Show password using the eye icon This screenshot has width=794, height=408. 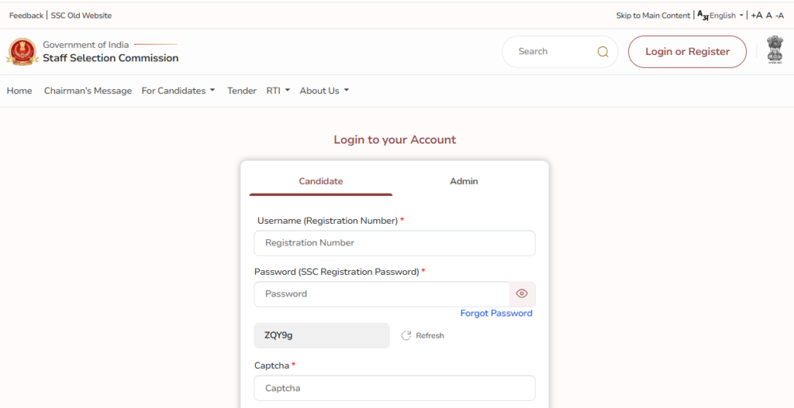click(522, 293)
